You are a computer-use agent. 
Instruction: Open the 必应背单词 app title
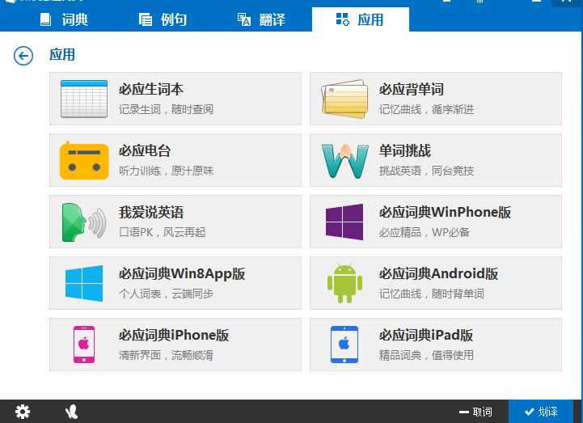pos(412,89)
